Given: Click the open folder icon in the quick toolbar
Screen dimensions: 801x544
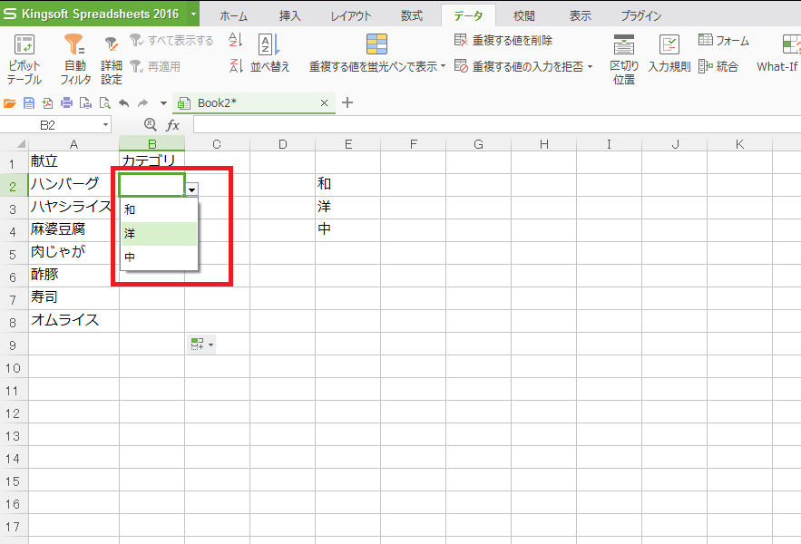Looking at the screenshot, I should point(10,103).
